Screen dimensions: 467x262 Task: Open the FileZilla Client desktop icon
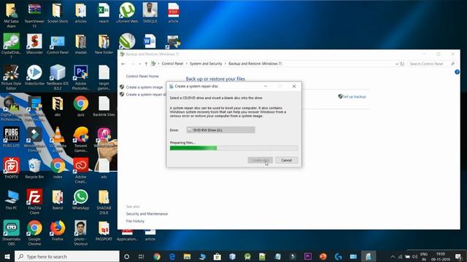tap(34, 202)
